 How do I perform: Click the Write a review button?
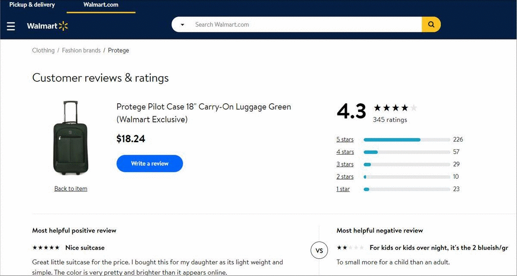coord(149,164)
